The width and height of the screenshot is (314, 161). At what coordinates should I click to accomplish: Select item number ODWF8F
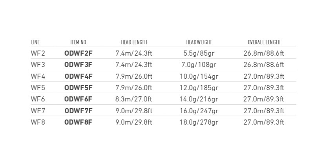78,122
